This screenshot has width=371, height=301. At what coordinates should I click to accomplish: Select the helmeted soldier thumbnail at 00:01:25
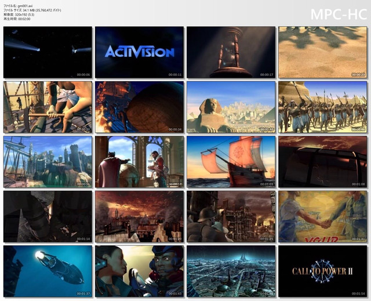coord(231,216)
